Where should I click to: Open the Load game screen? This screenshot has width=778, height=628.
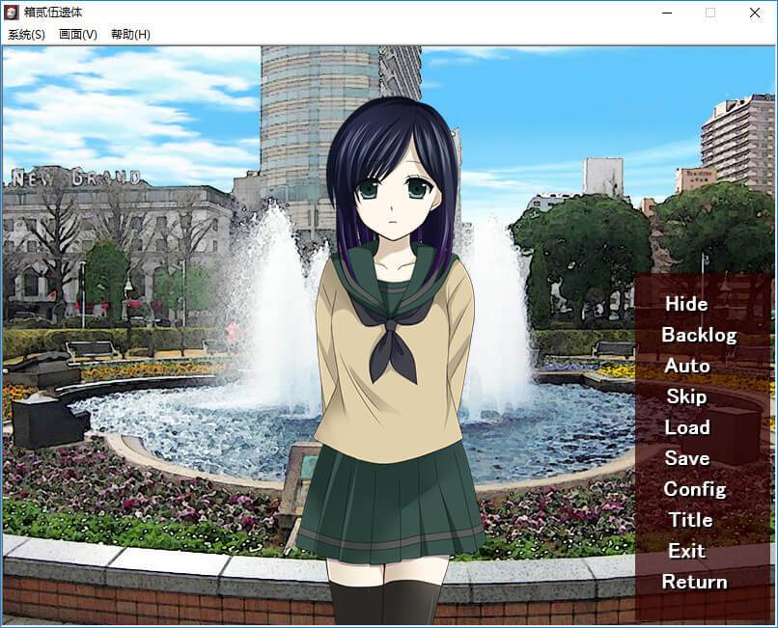[x=686, y=427]
